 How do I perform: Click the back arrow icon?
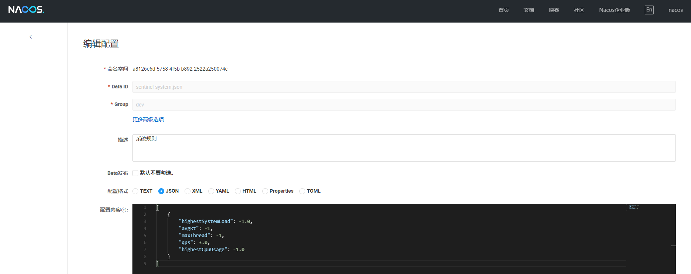31,37
